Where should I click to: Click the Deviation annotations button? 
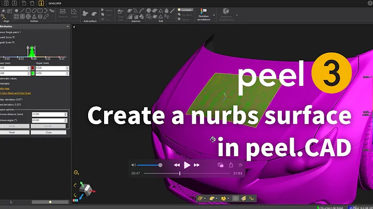[204, 14]
